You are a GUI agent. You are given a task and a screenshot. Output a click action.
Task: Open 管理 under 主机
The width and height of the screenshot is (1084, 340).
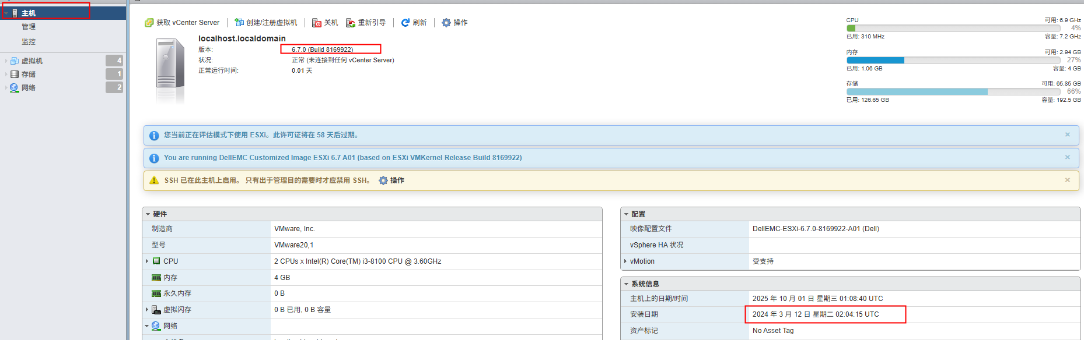29,27
